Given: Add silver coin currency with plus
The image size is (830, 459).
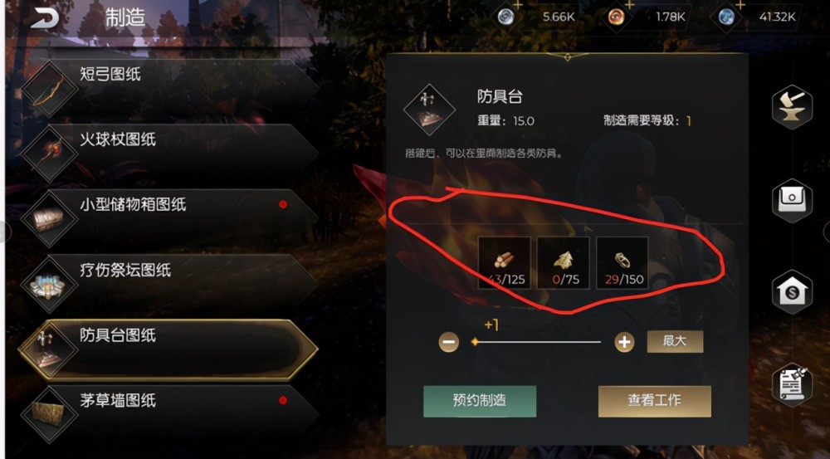Looking at the screenshot, I should click(x=517, y=5).
